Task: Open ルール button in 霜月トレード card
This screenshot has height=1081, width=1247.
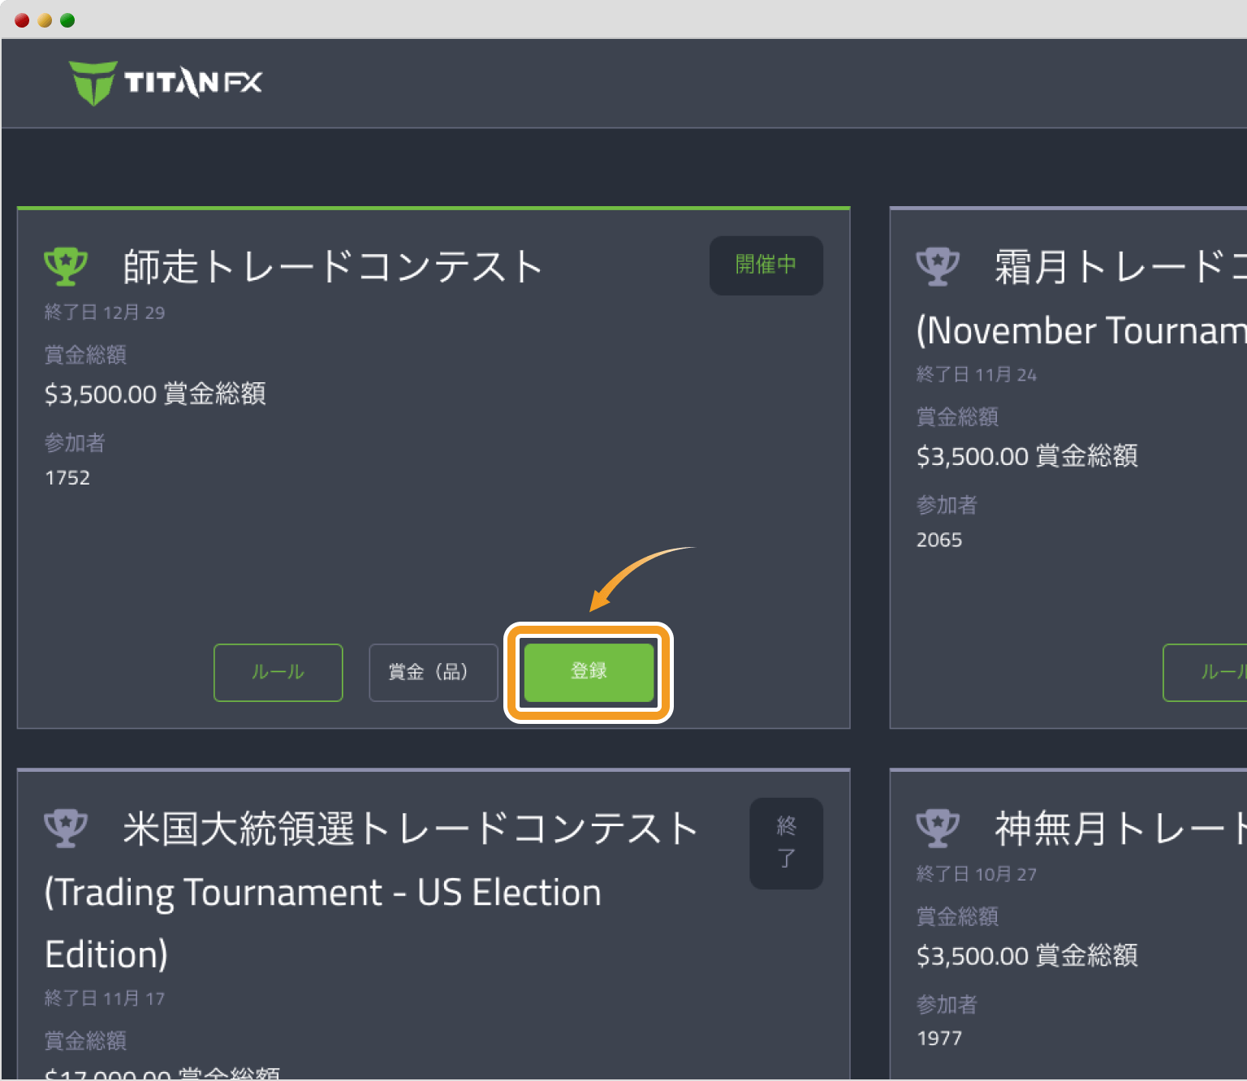Action: click(1205, 672)
